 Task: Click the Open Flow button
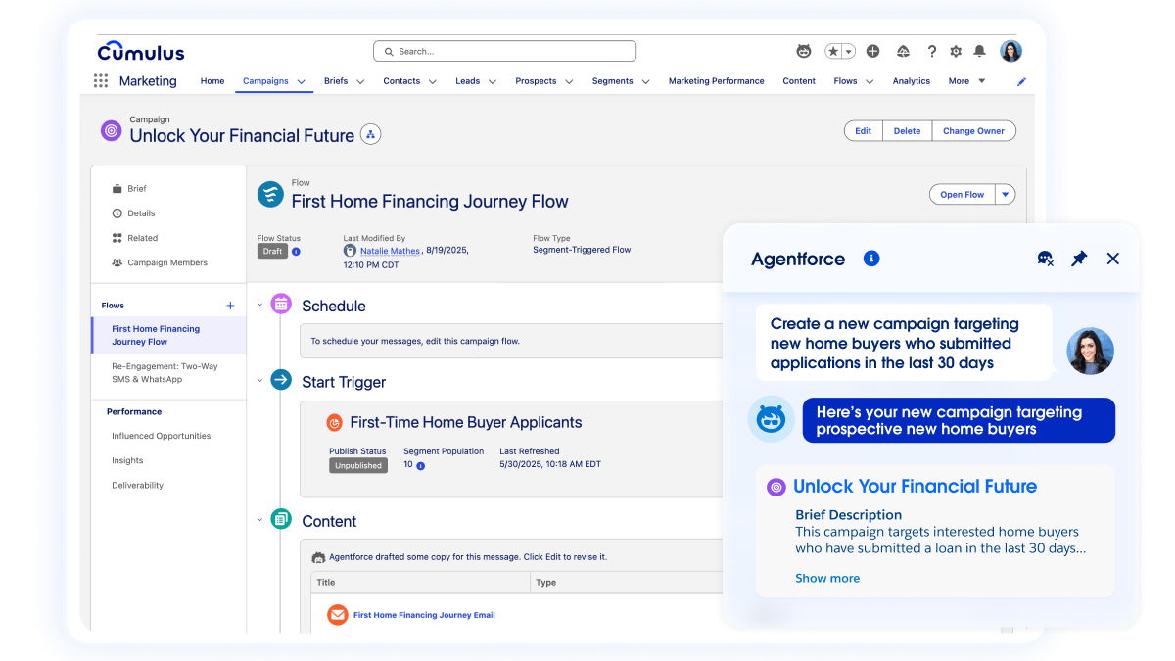coord(962,194)
